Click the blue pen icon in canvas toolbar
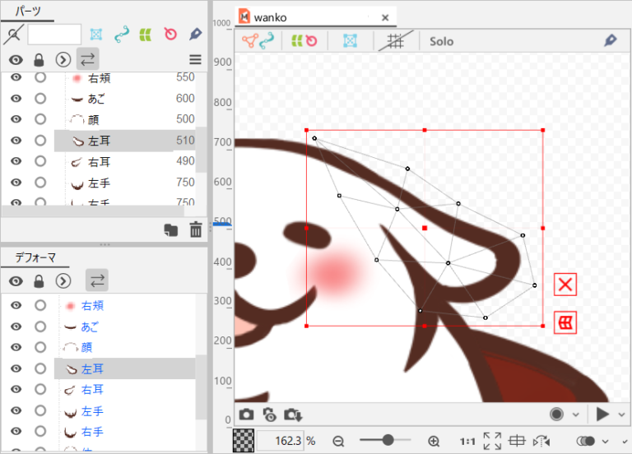The image size is (632, 454). tap(610, 40)
